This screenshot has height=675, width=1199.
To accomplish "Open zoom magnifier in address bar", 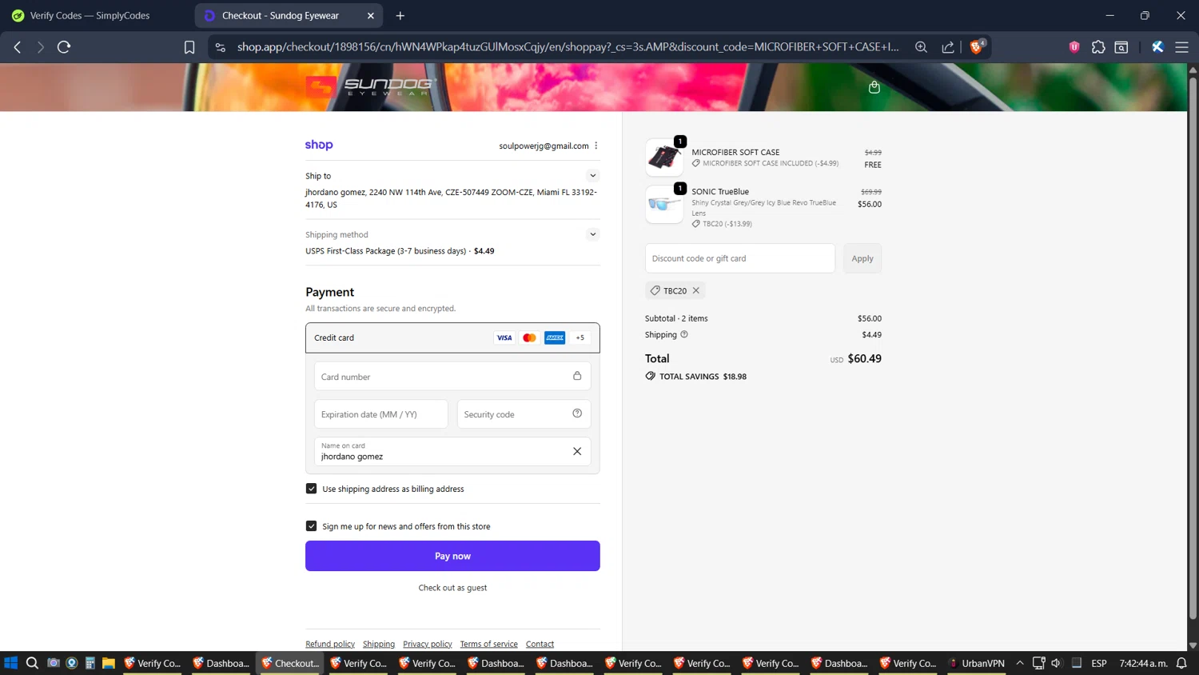I will [x=921, y=47].
